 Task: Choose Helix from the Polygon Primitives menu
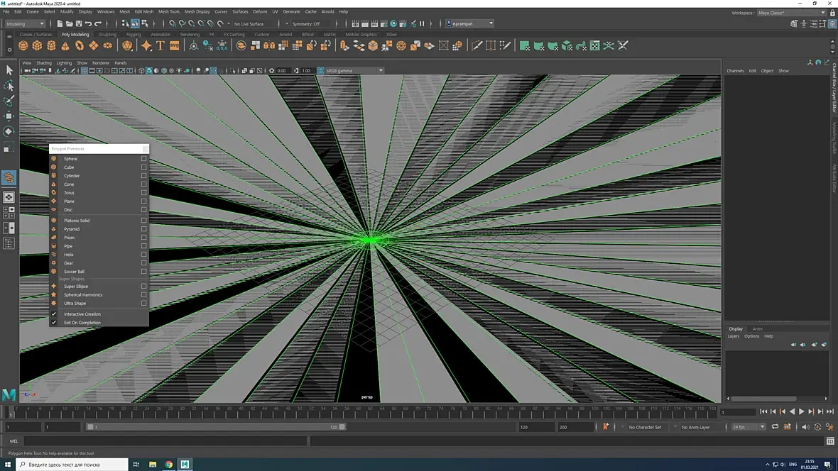[69, 255]
